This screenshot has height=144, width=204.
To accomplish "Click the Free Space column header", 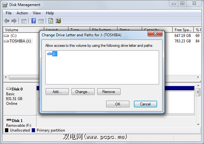I will click(x=183, y=30).
